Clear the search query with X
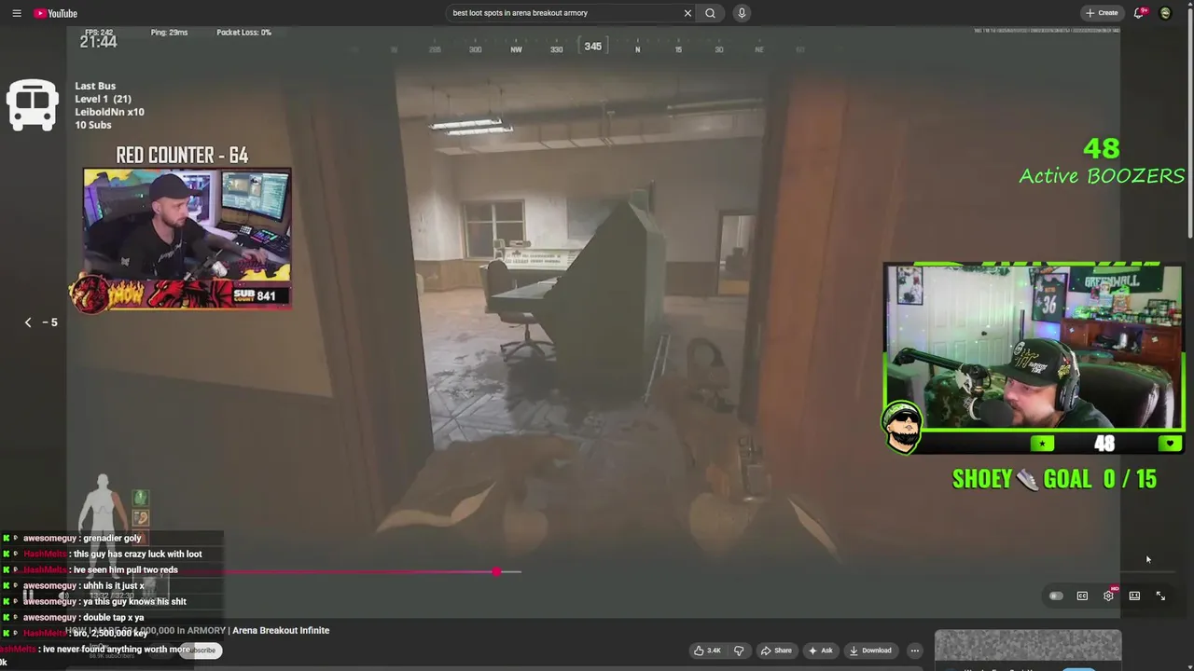The image size is (1194, 671). click(687, 13)
